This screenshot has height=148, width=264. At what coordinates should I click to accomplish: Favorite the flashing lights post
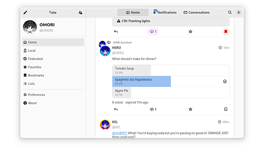[x=190, y=31]
